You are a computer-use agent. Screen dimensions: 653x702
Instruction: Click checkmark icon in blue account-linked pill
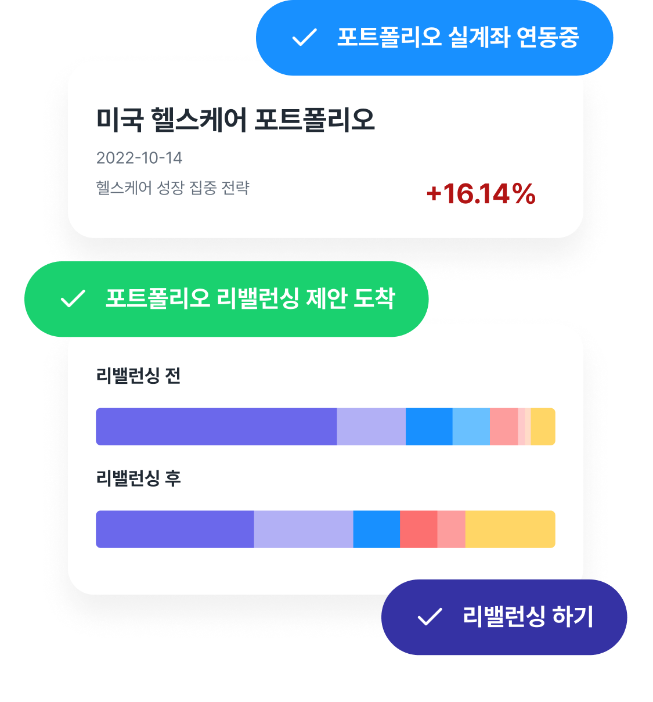(304, 38)
